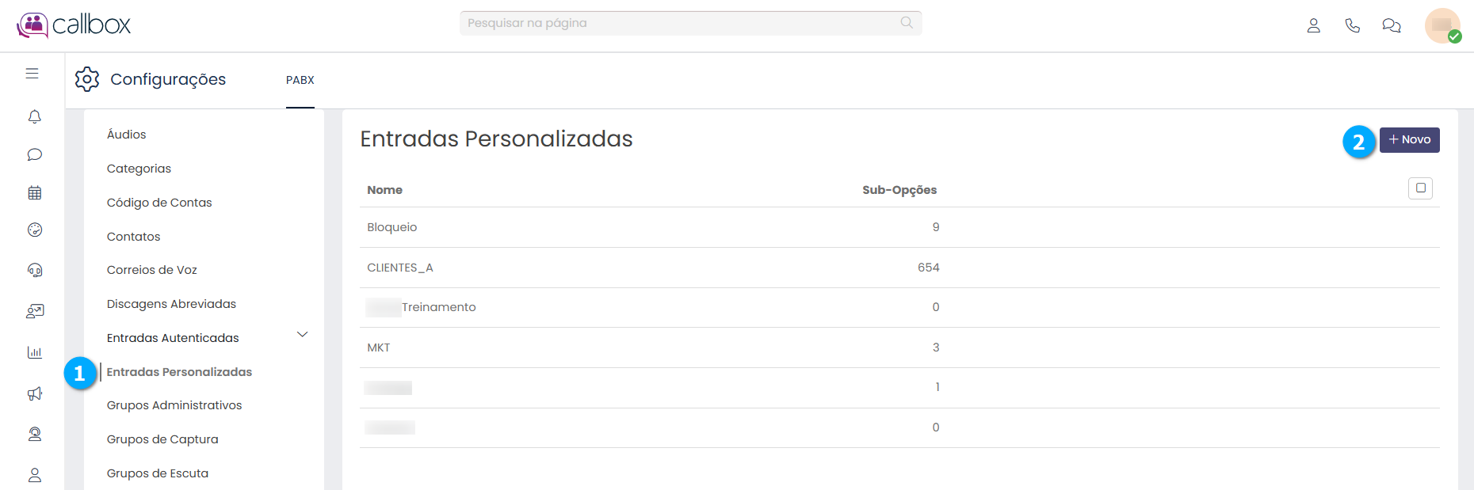1474x490 pixels.
Task: Open notifications bell in sidebar
Action: (34, 117)
